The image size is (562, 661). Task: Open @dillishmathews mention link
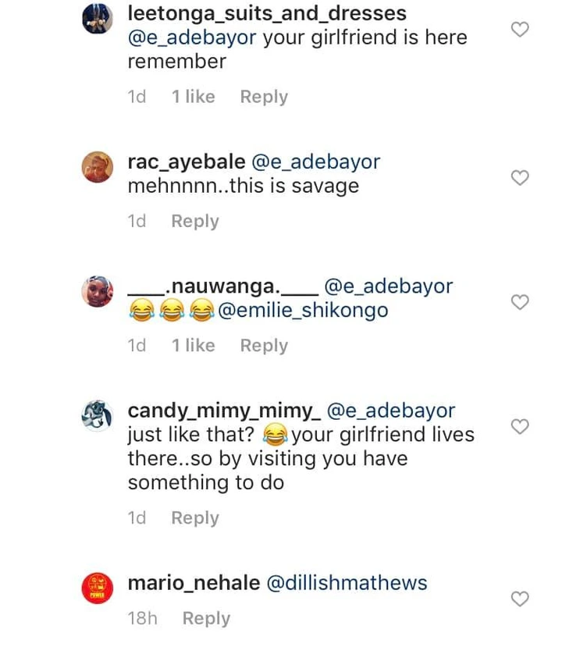point(347,583)
